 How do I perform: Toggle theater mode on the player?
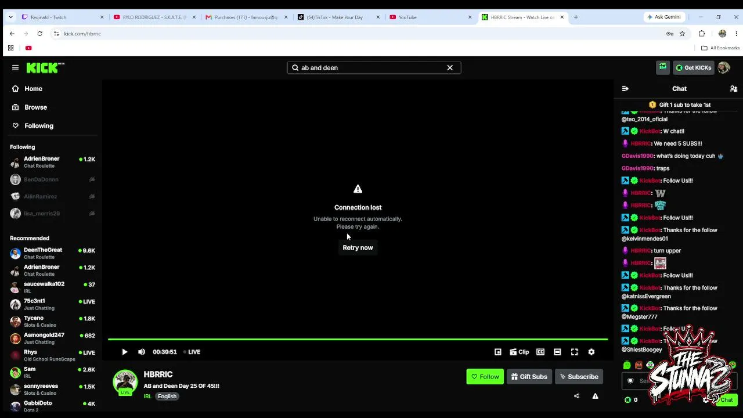[557, 352]
